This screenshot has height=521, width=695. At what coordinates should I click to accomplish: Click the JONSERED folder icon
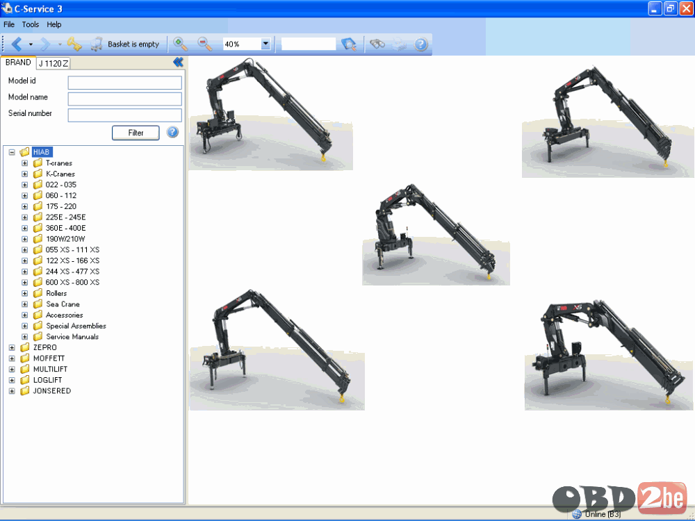point(25,390)
